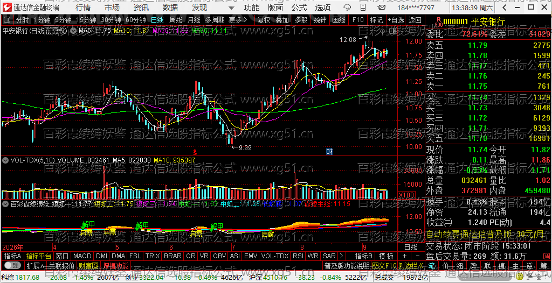Screen dimensions: 552x283
Task: Click the − zoom-out button
Action: (x=418, y=256)
